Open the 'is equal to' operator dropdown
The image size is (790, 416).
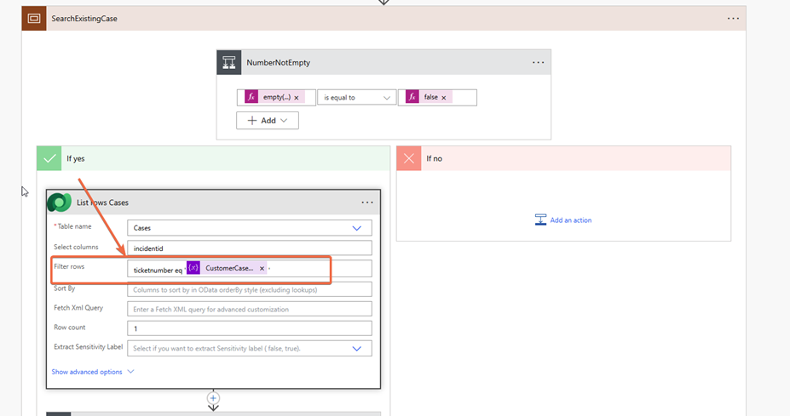[356, 98]
